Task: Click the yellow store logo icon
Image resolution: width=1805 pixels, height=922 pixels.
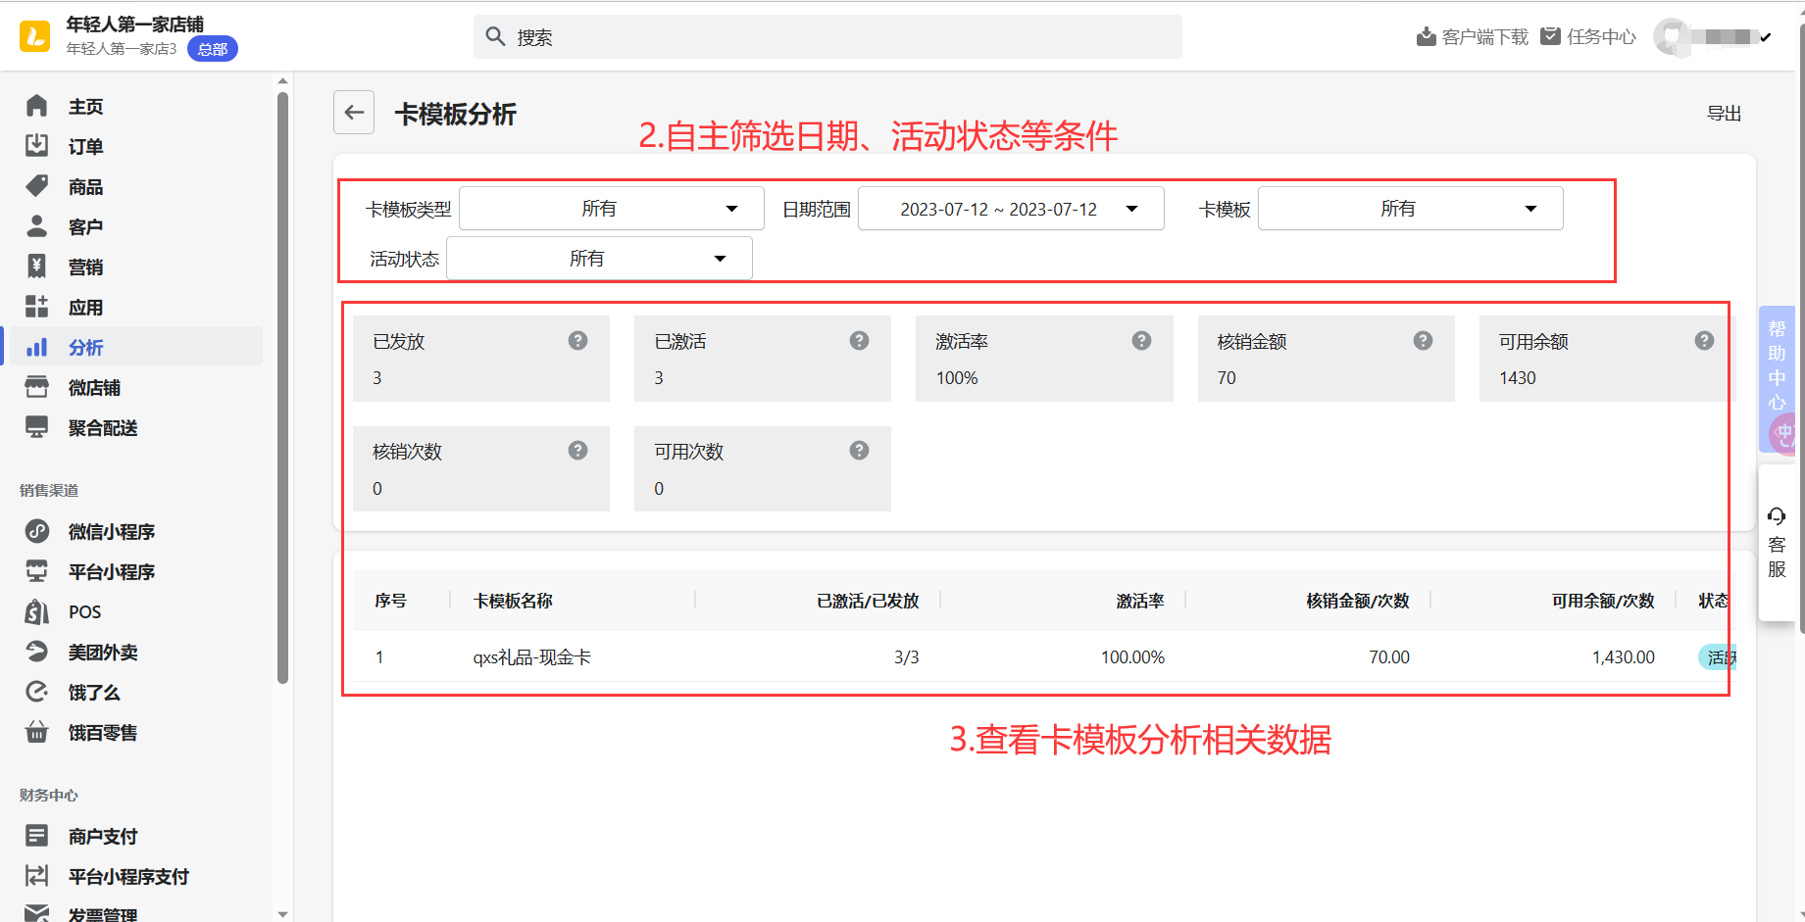Action: pyautogui.click(x=34, y=36)
